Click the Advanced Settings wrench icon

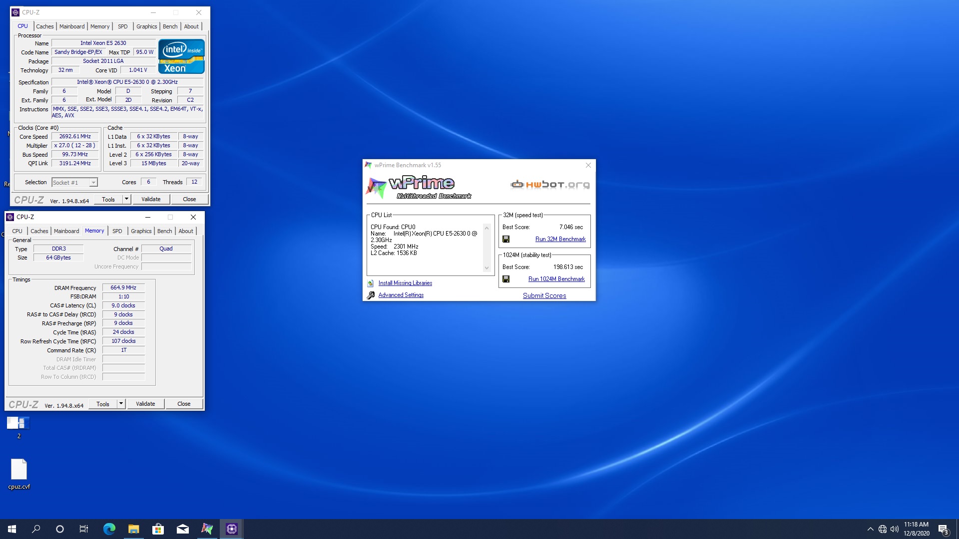pyautogui.click(x=371, y=295)
